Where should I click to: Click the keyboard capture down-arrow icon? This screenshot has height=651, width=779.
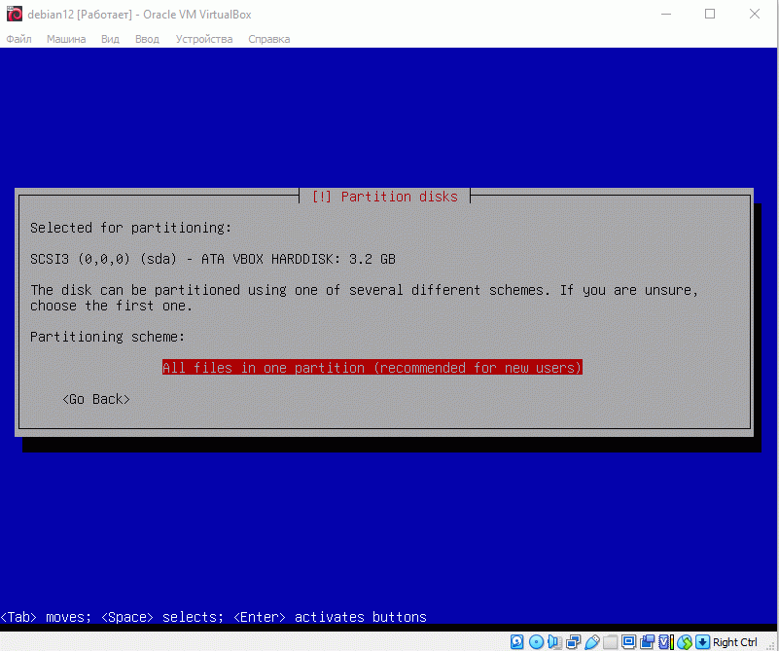702,642
